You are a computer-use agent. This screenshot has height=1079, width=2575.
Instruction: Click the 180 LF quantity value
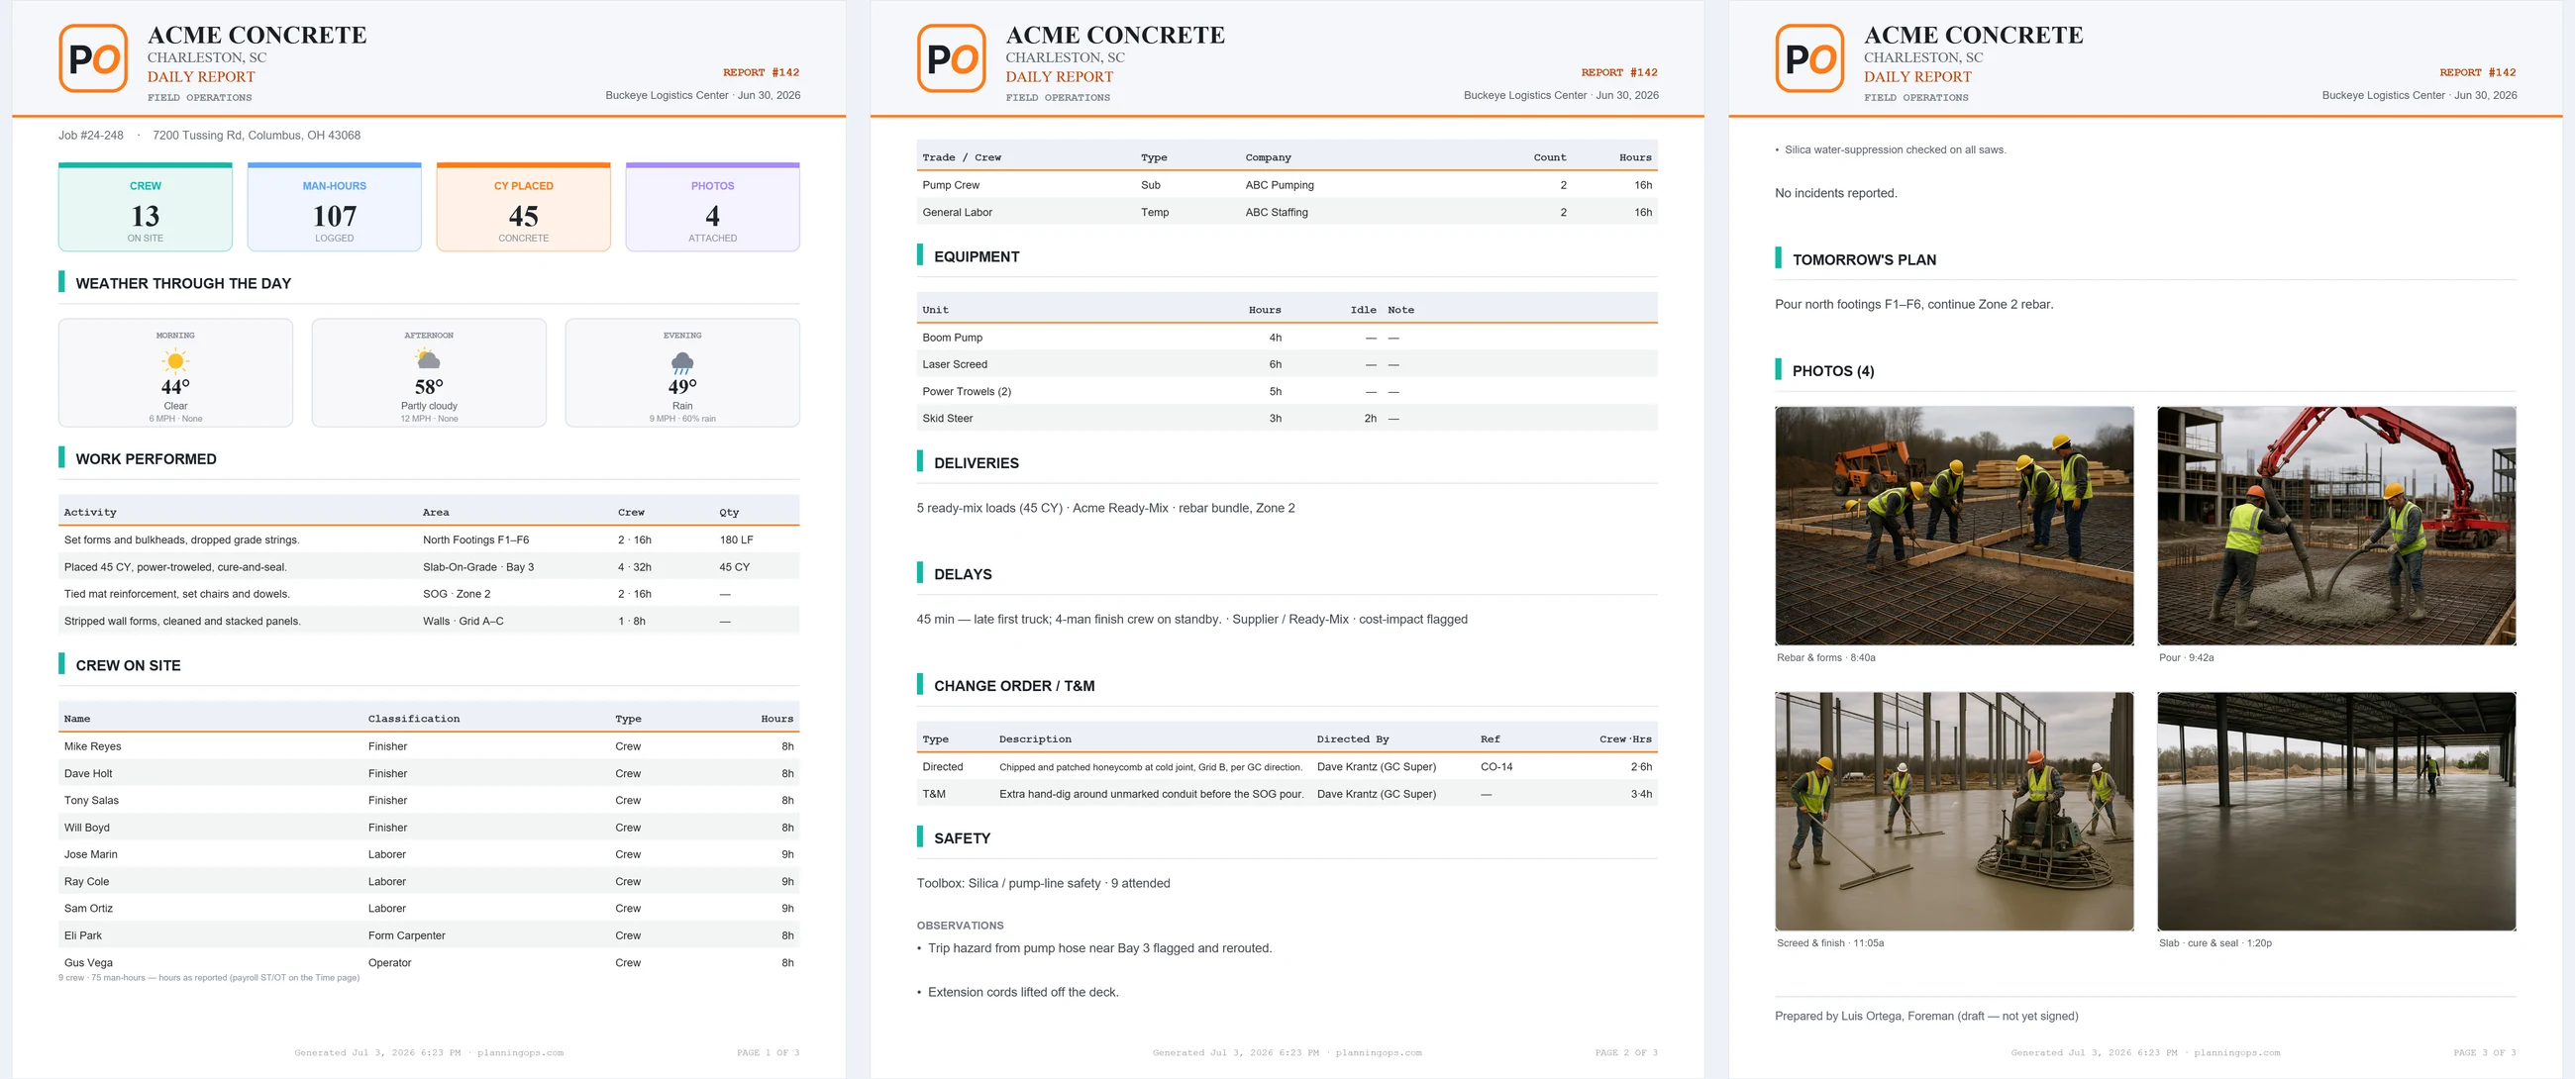point(737,539)
